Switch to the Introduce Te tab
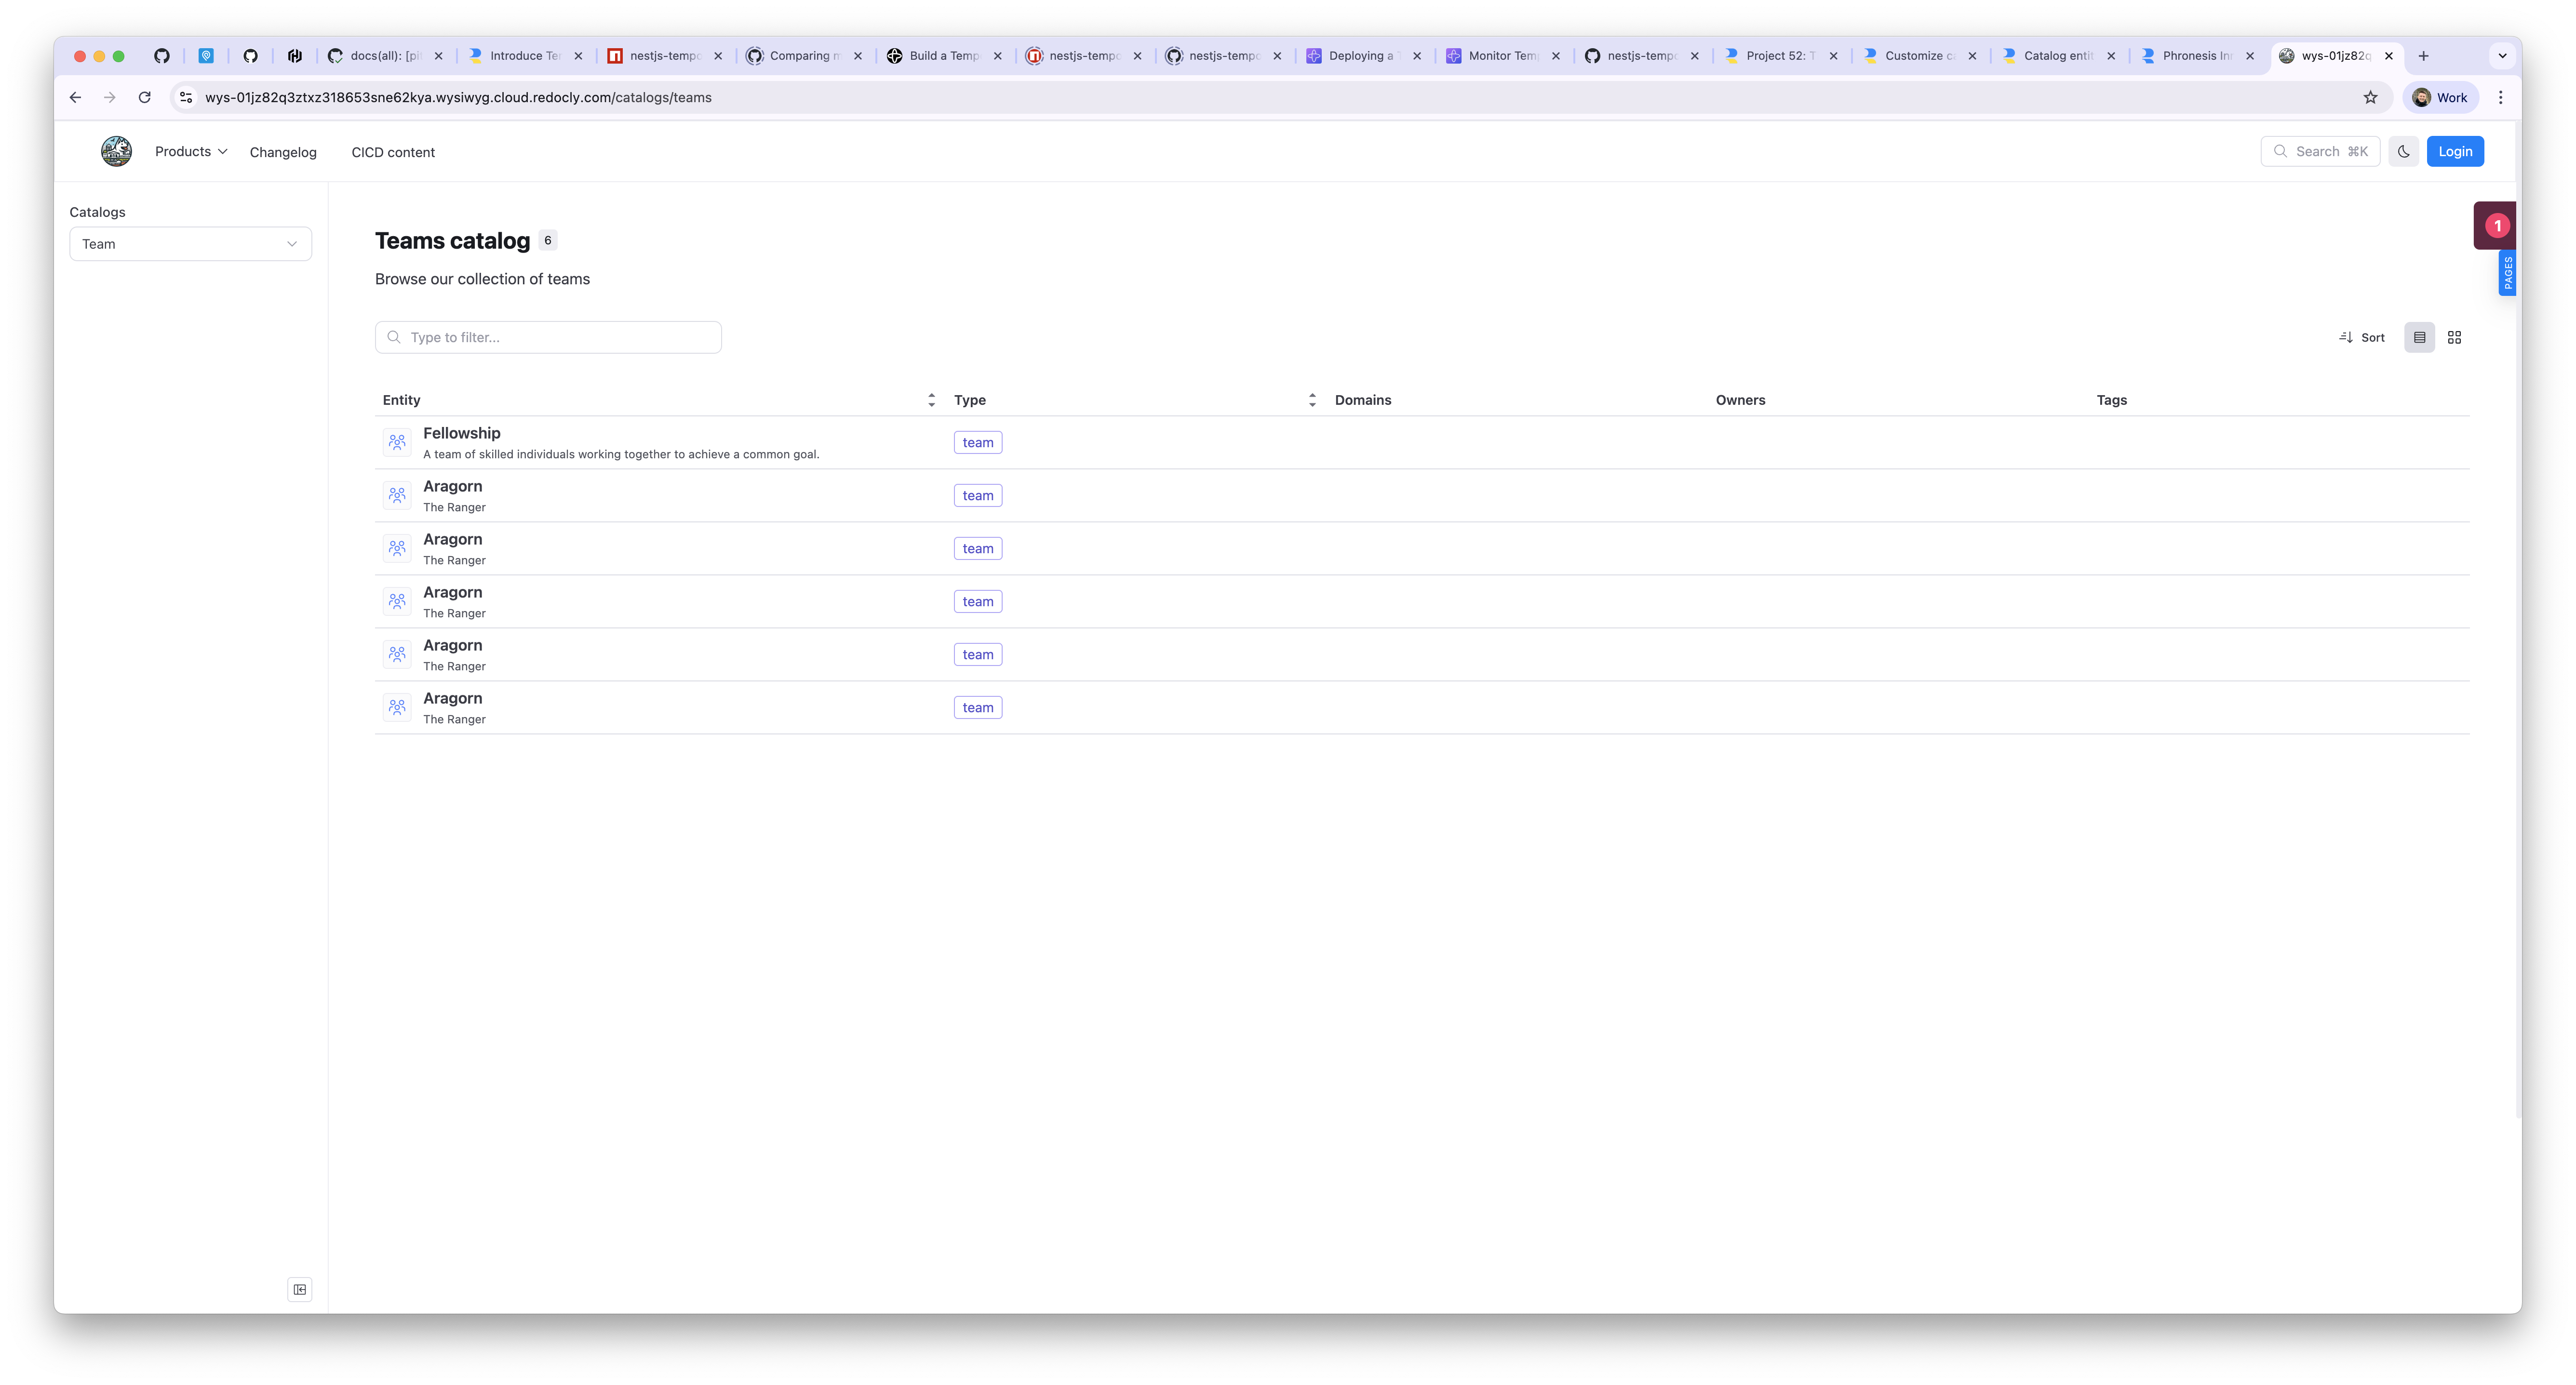Viewport: 2576px width, 1385px height. [525, 56]
